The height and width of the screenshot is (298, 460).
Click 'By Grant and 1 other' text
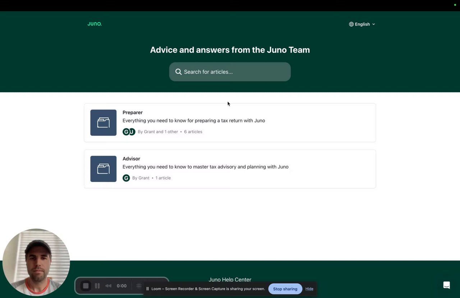point(158,132)
